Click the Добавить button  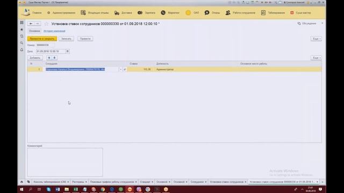tap(35, 58)
